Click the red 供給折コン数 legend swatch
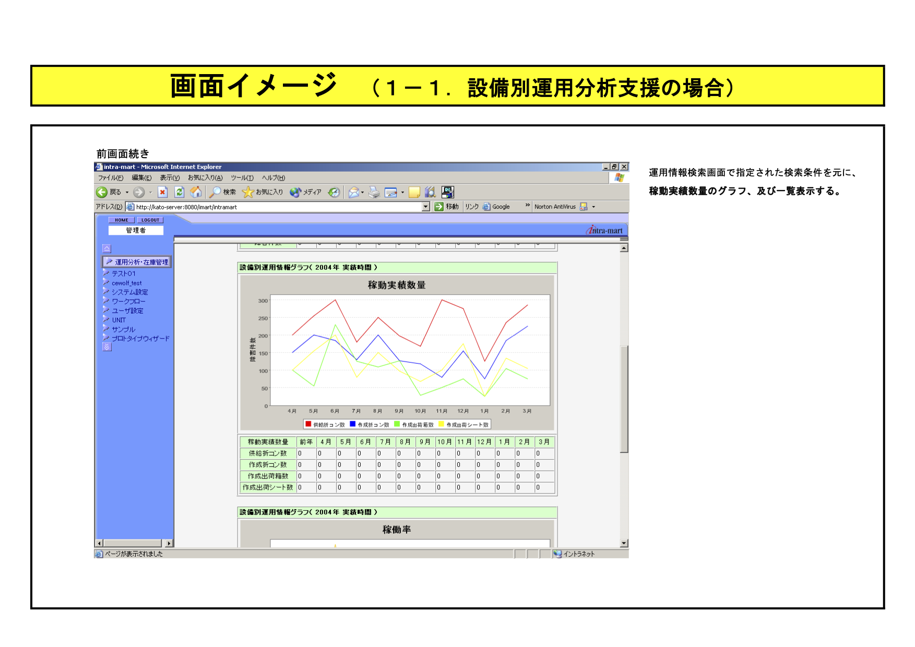 click(x=308, y=424)
